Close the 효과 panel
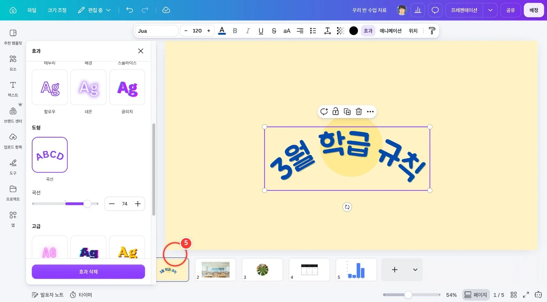Viewport: 547px width, 302px height. pyautogui.click(x=141, y=51)
